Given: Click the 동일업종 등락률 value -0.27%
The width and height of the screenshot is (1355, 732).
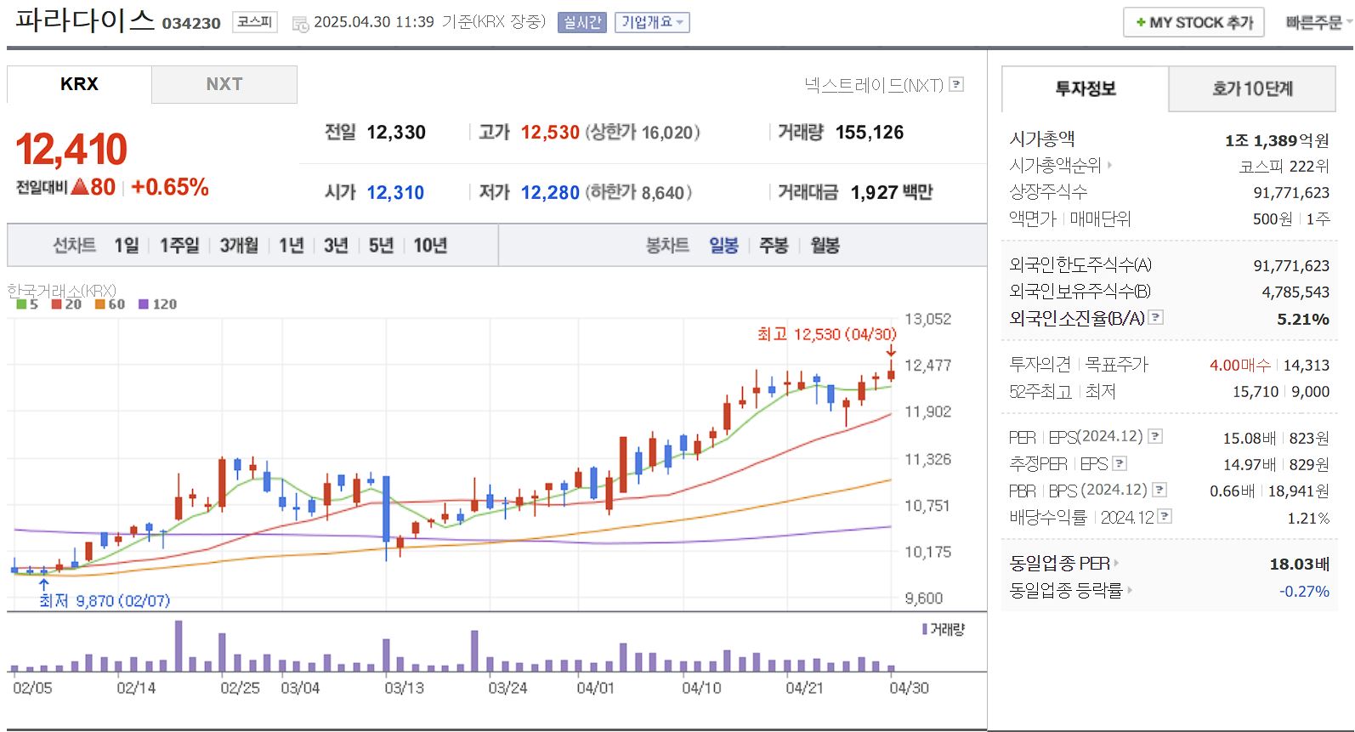Looking at the screenshot, I should [1304, 591].
